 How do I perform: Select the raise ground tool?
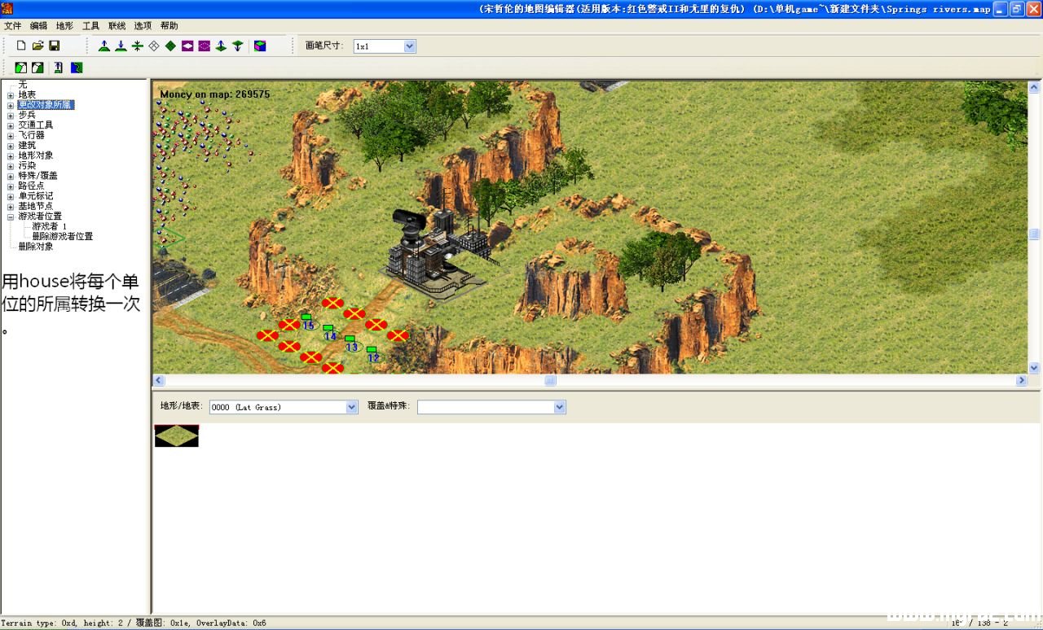pyautogui.click(x=104, y=46)
